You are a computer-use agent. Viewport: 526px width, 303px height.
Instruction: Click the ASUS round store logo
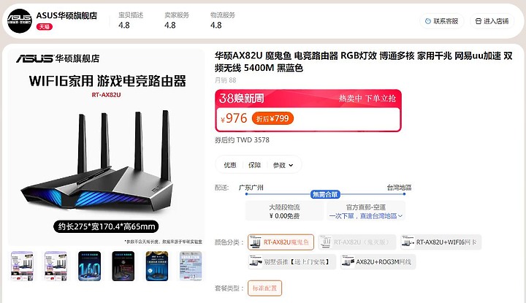pyautogui.click(x=20, y=20)
